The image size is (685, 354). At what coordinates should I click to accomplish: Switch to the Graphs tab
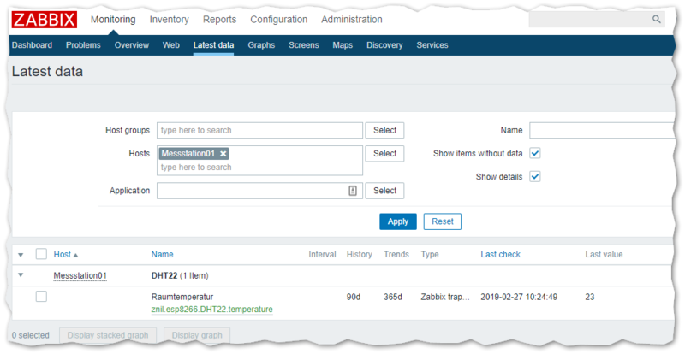coord(261,45)
